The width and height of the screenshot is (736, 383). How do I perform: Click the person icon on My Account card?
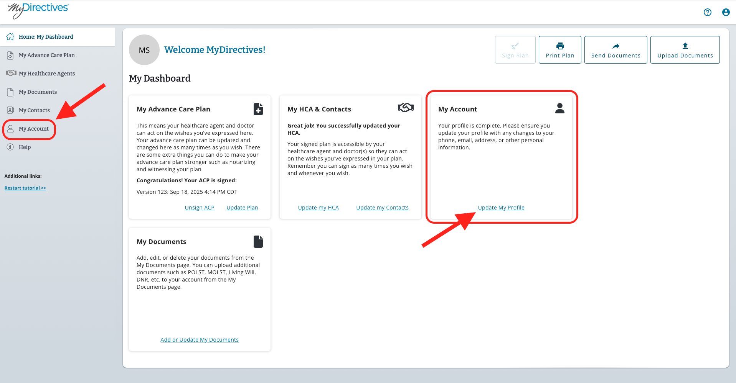(x=560, y=108)
